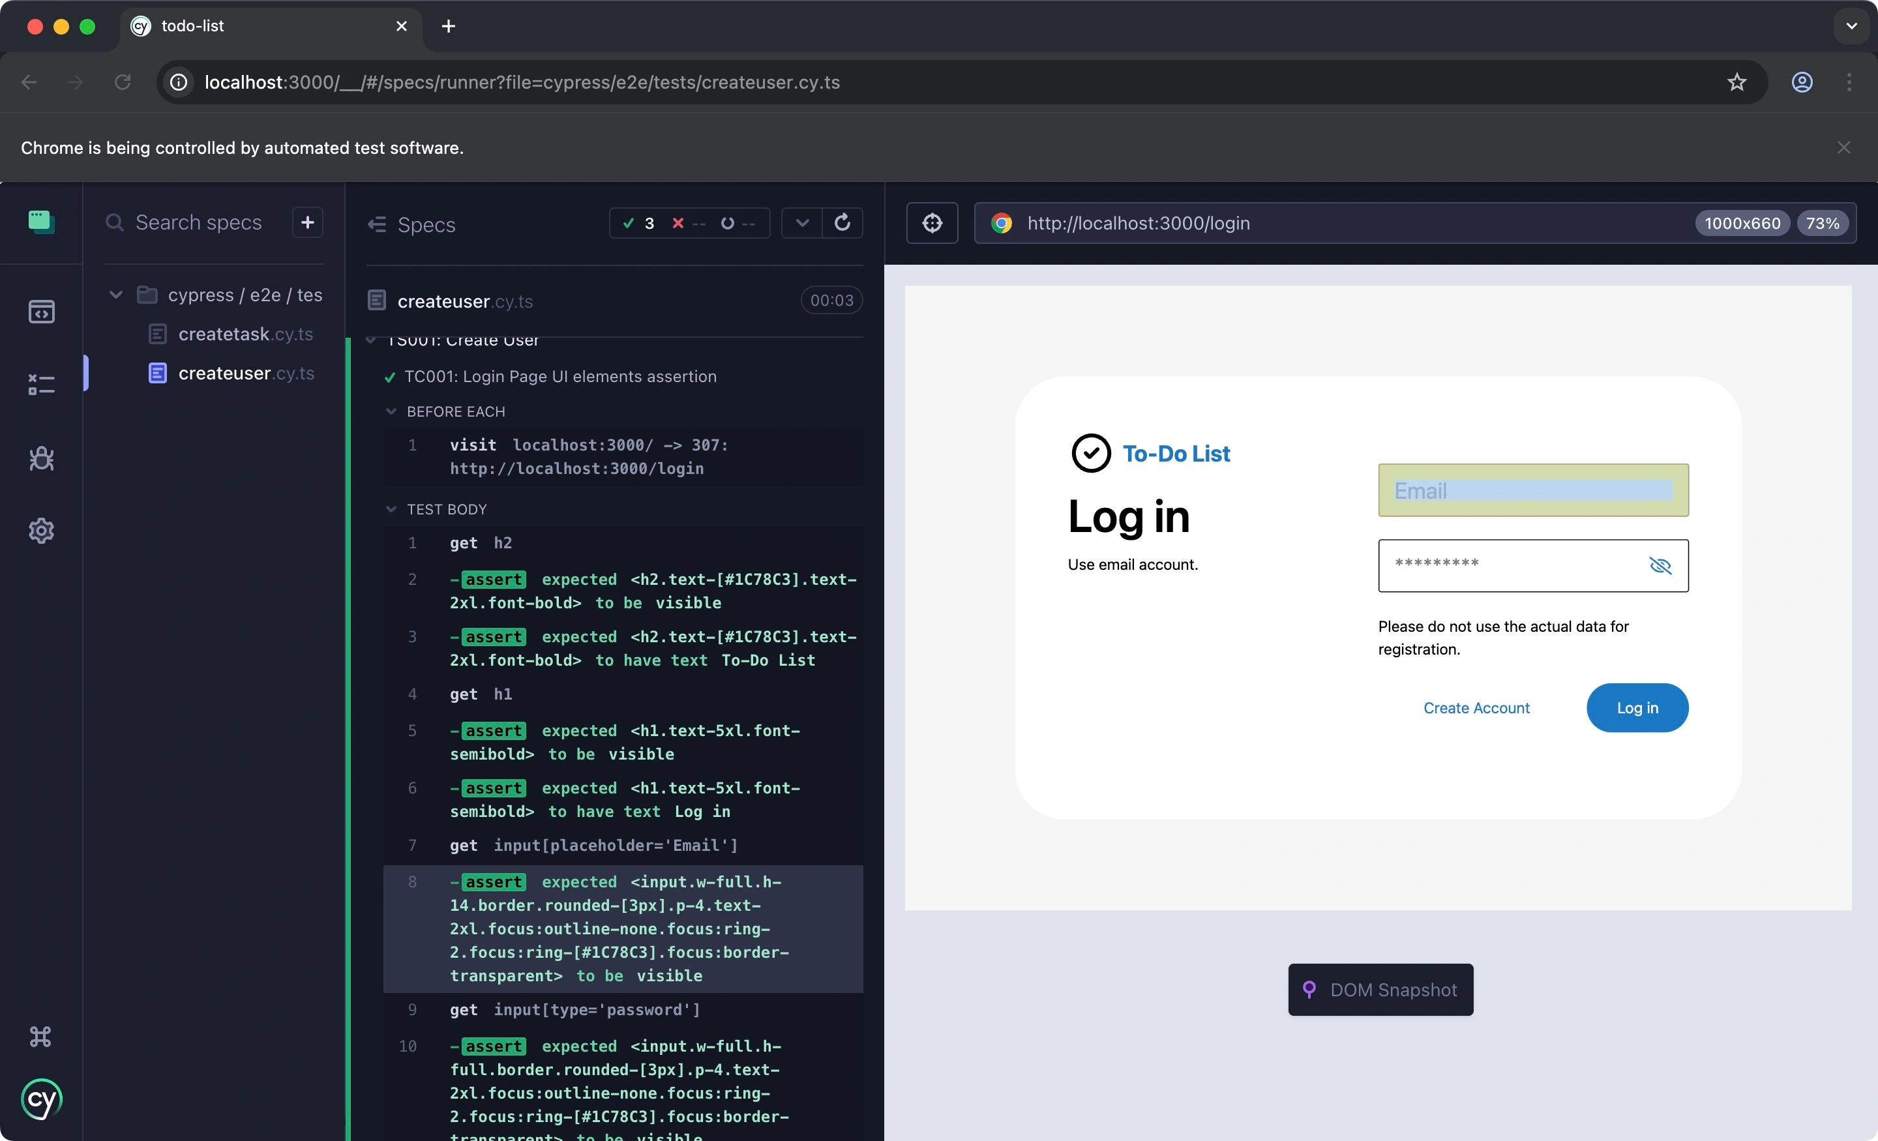Image resolution: width=1878 pixels, height=1141 pixels.
Task: Click the Create Account link
Action: tap(1476, 708)
